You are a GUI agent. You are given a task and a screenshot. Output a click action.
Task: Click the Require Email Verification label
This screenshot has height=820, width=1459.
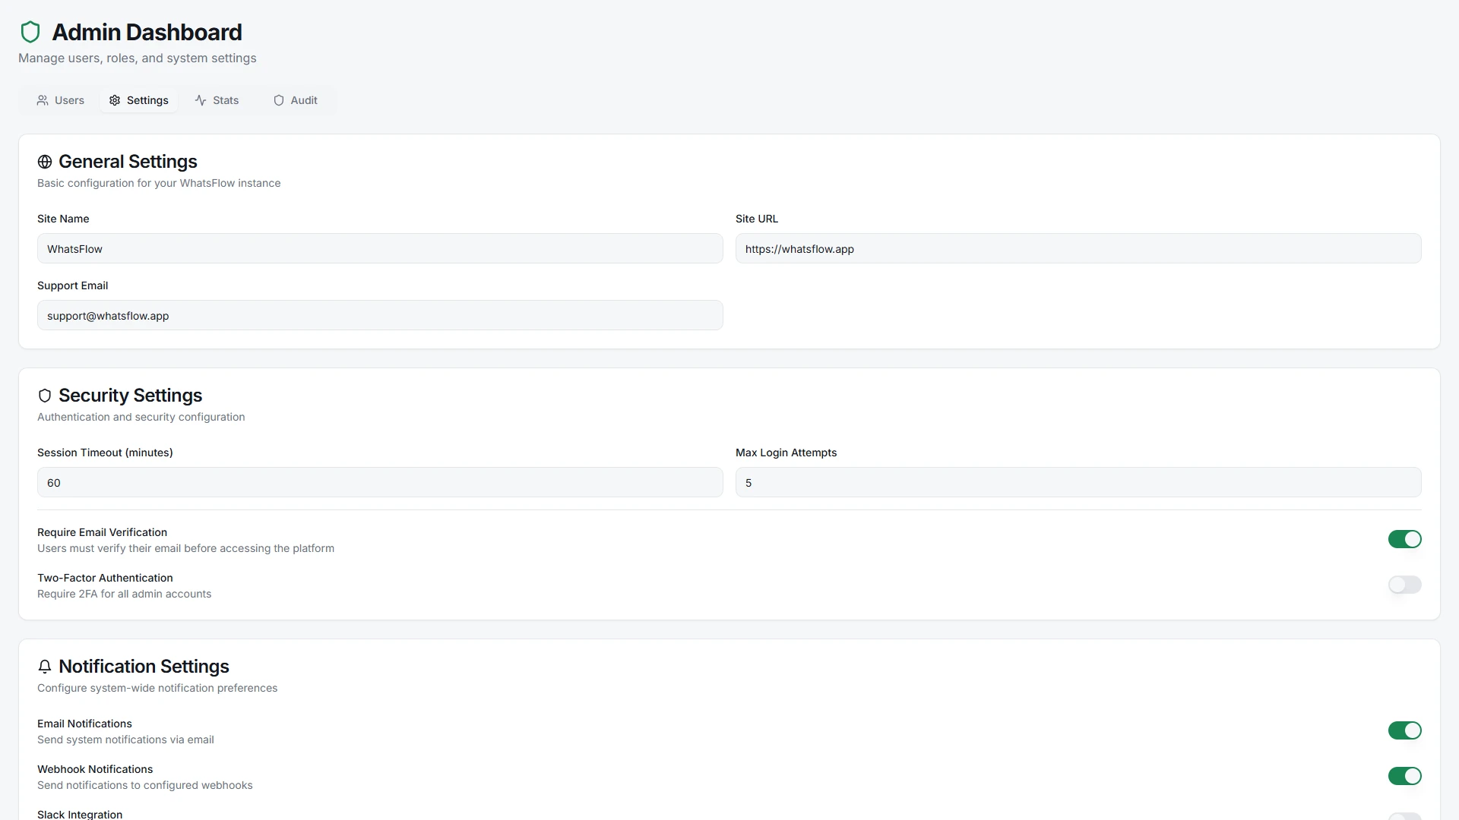102,532
